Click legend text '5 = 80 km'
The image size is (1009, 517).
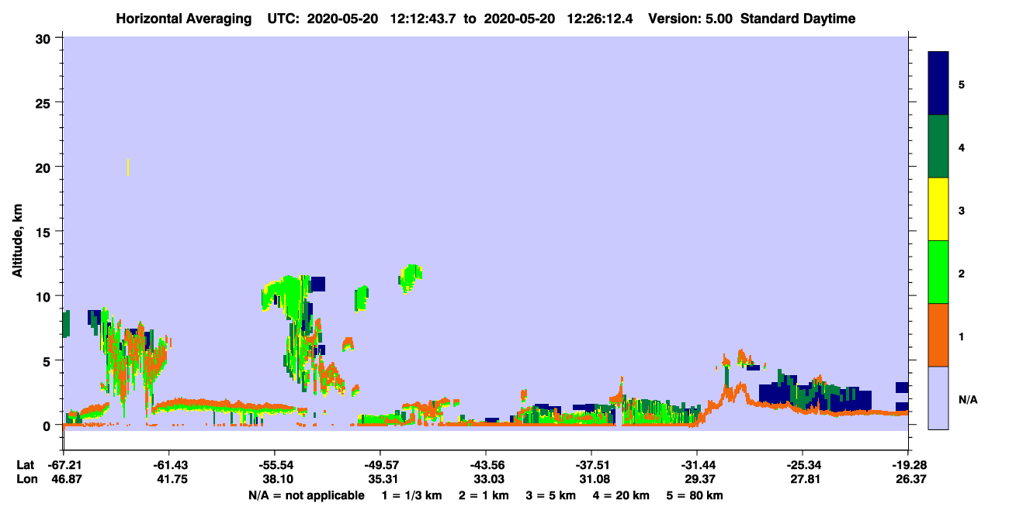(x=695, y=495)
